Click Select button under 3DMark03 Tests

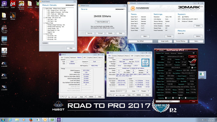point(145,36)
